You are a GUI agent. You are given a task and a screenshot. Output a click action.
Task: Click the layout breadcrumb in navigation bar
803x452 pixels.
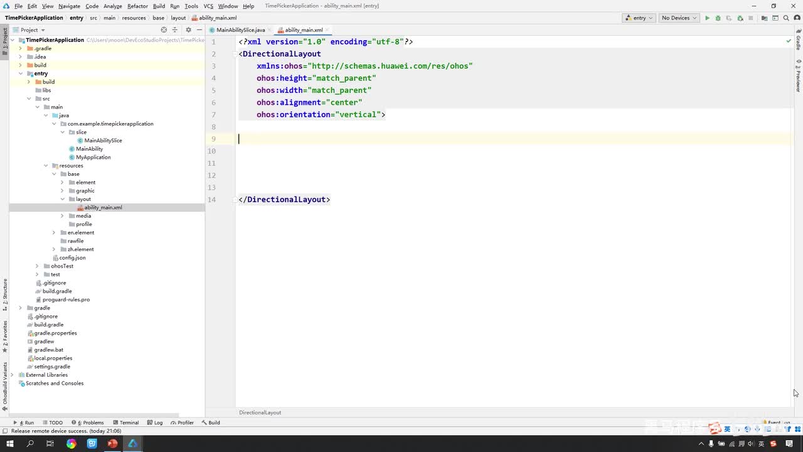pyautogui.click(x=178, y=18)
